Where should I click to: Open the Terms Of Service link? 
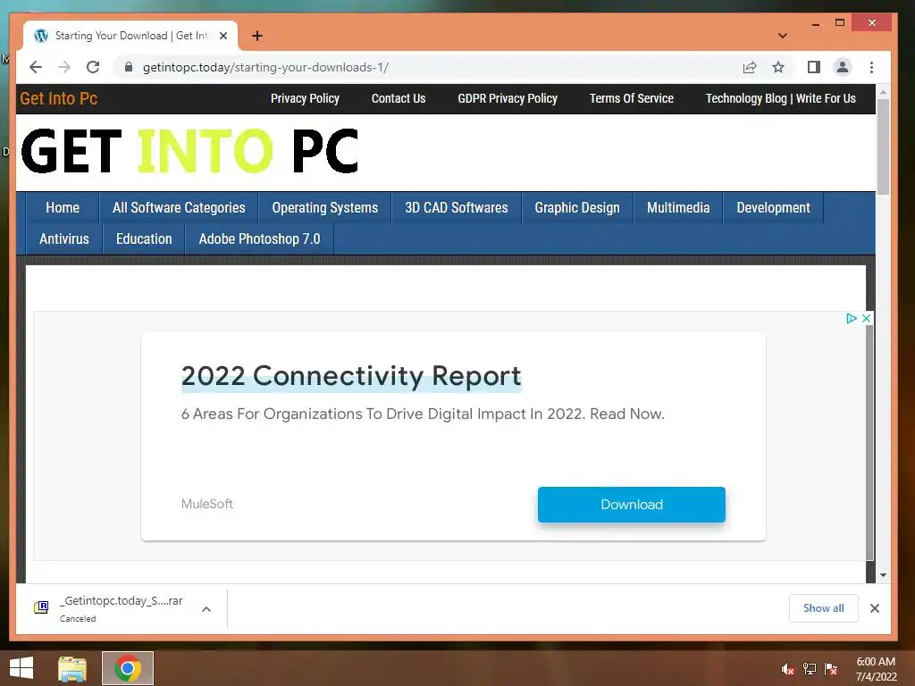tap(632, 98)
